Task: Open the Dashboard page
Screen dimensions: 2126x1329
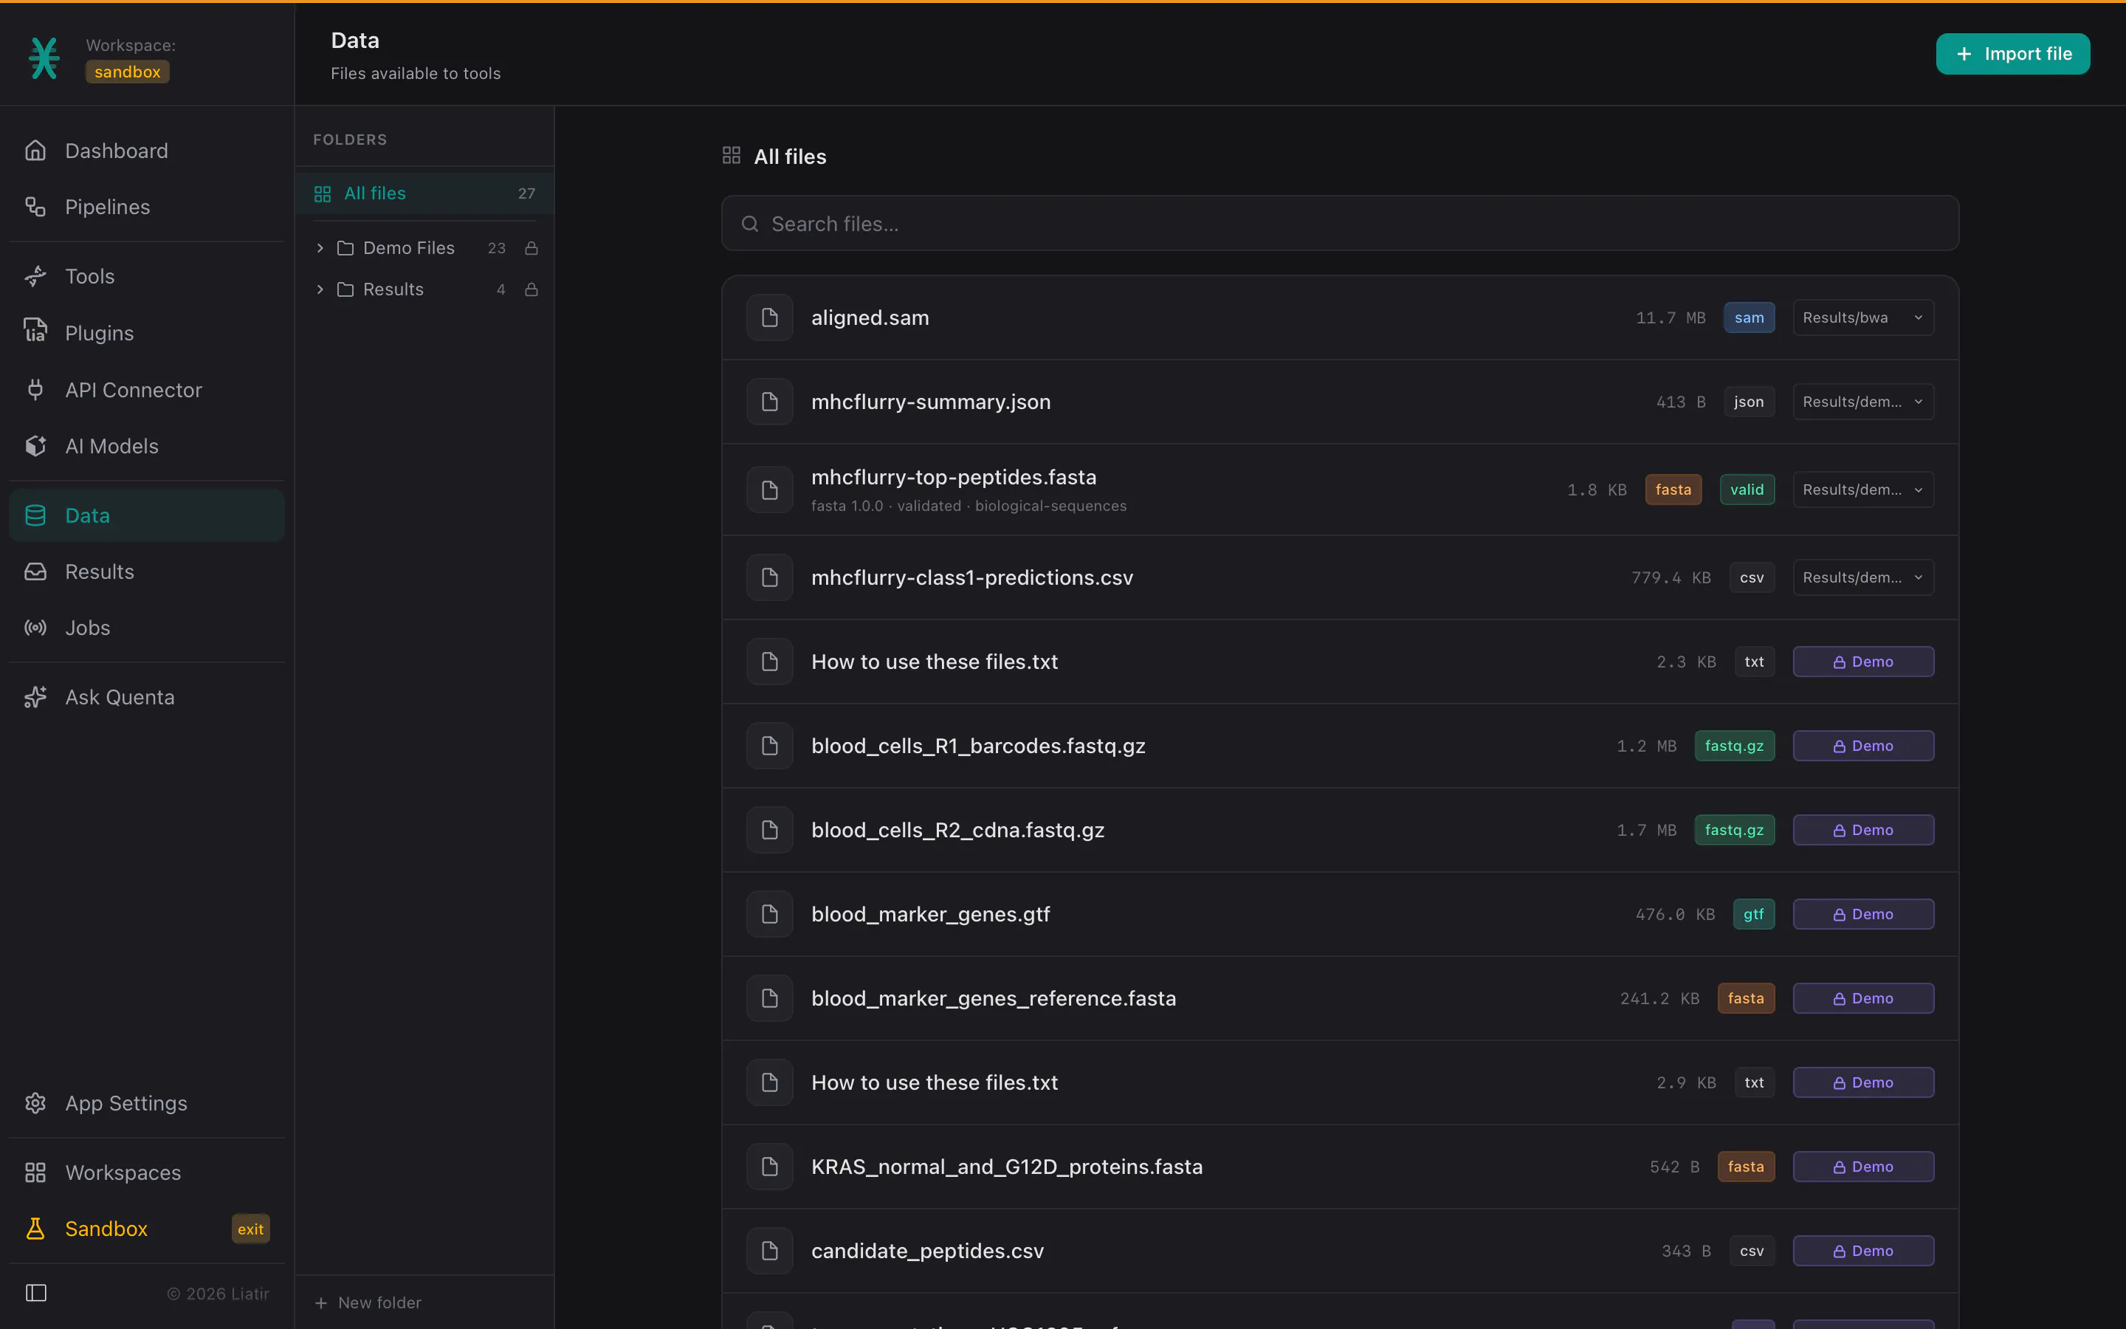Action: tap(147, 151)
